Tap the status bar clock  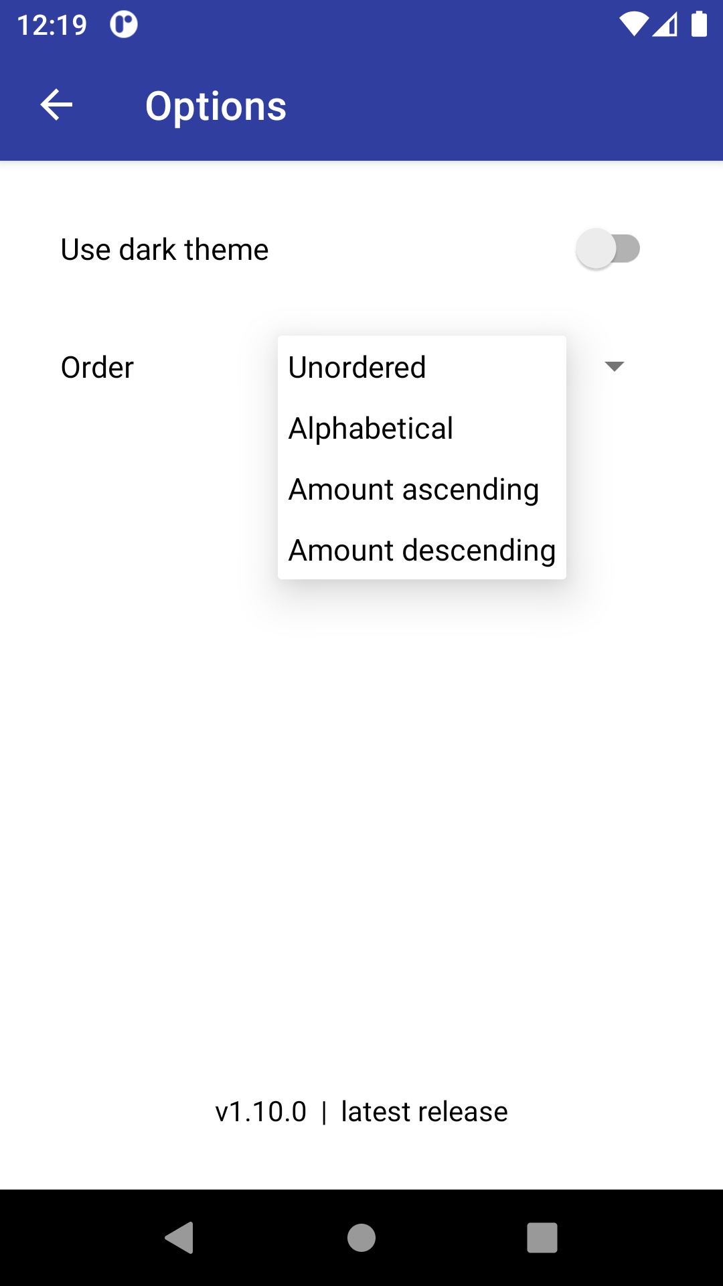tap(52, 25)
